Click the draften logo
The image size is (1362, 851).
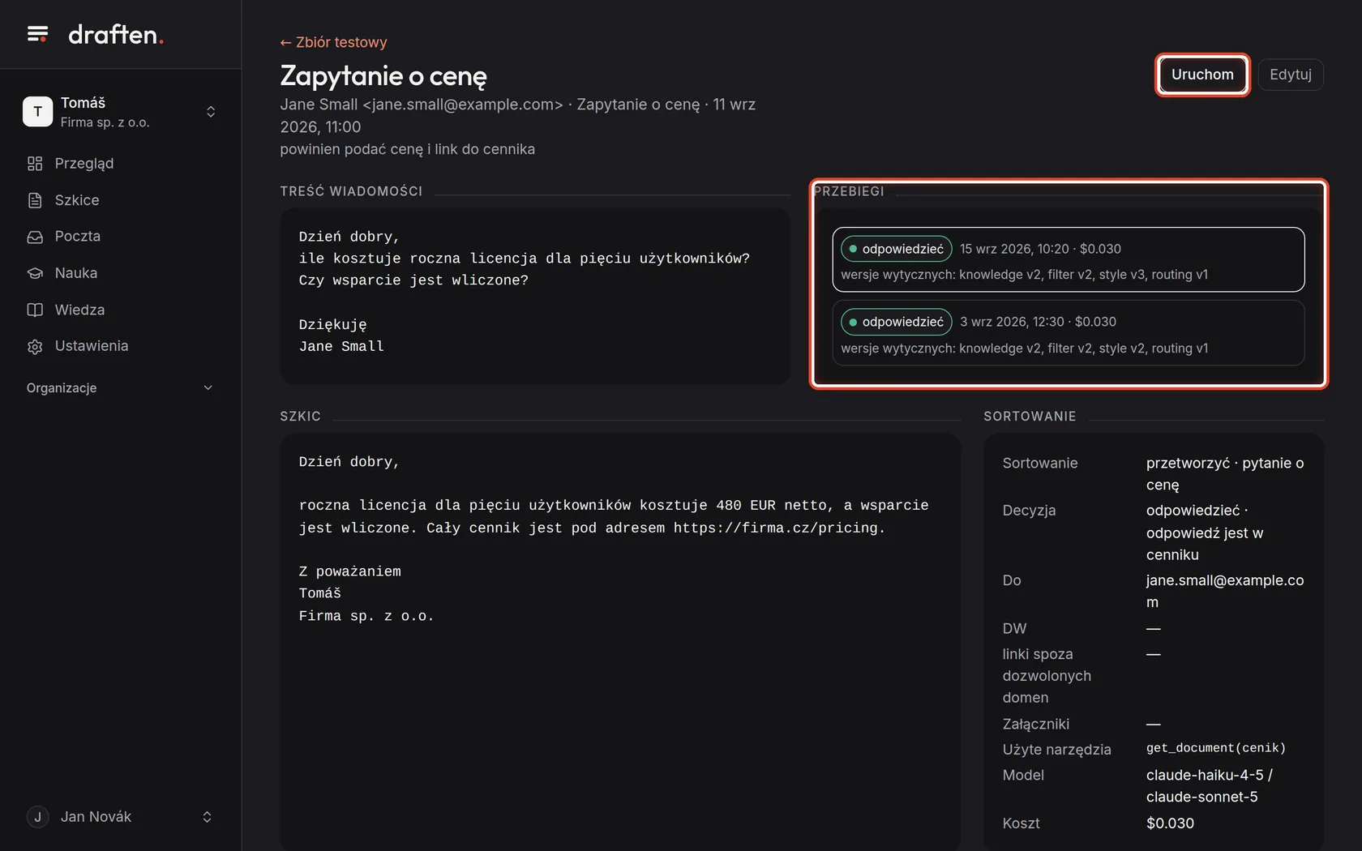[116, 34]
